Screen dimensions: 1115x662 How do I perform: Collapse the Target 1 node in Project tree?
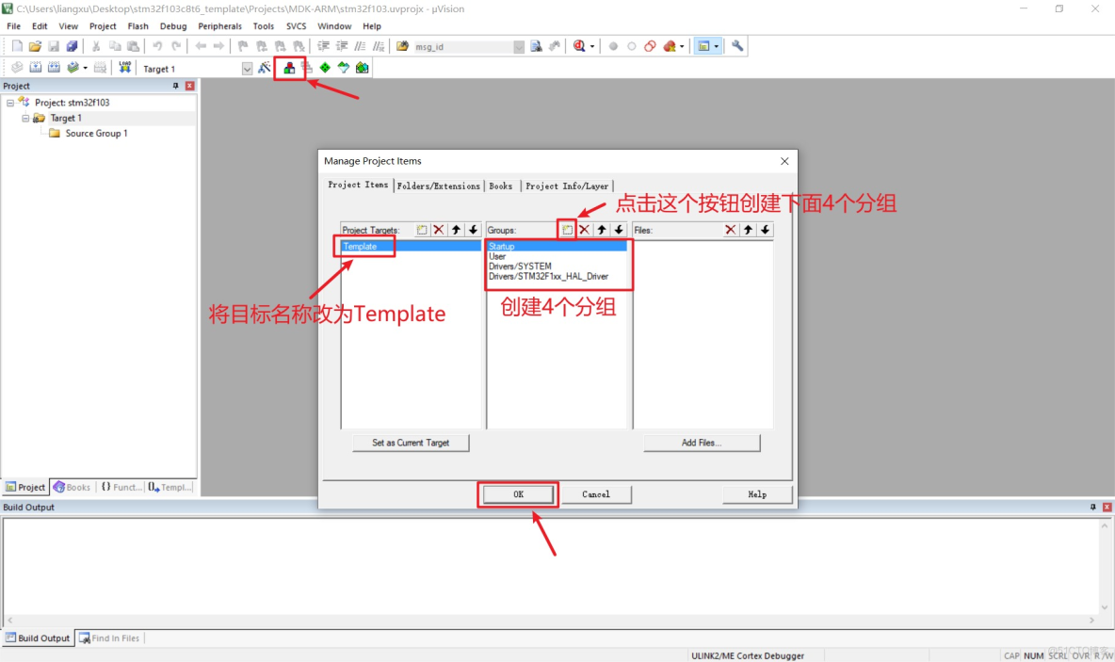point(25,118)
